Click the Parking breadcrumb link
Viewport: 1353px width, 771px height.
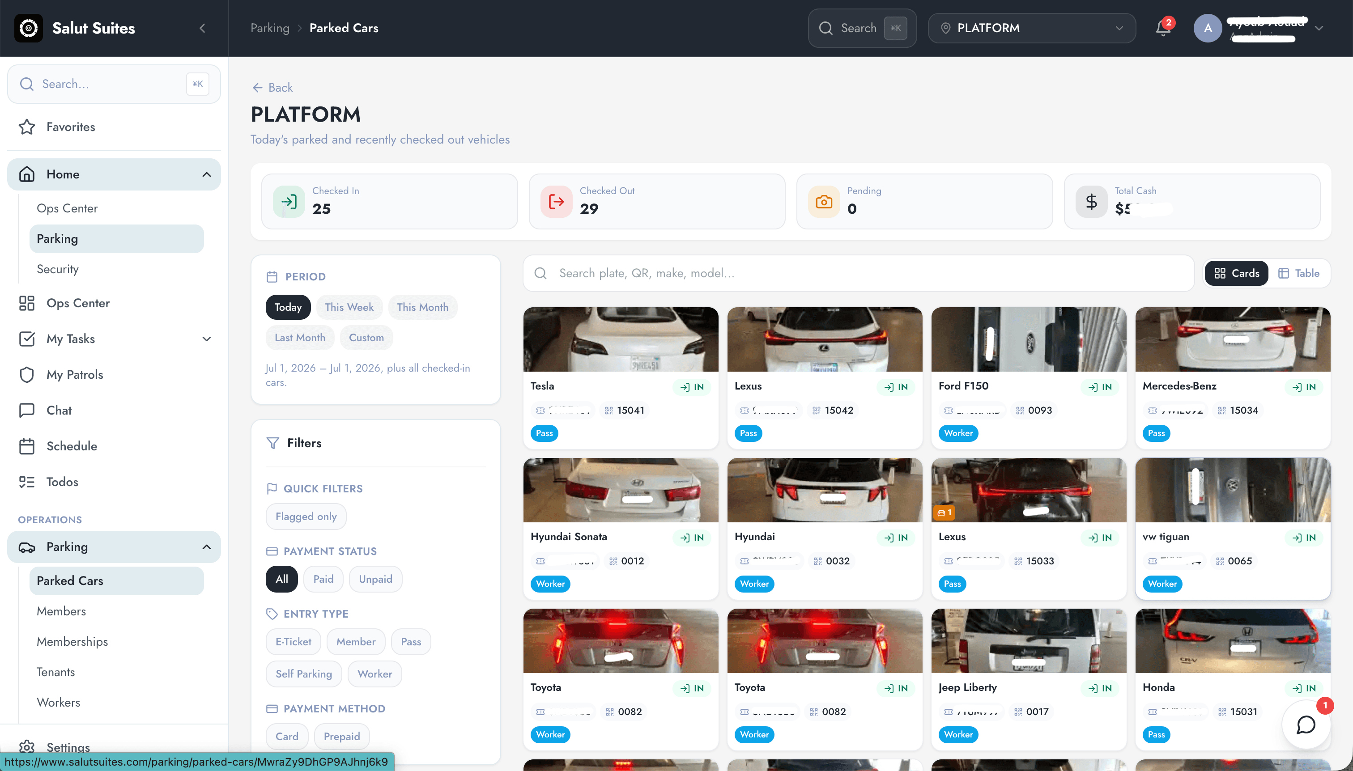pyautogui.click(x=270, y=28)
